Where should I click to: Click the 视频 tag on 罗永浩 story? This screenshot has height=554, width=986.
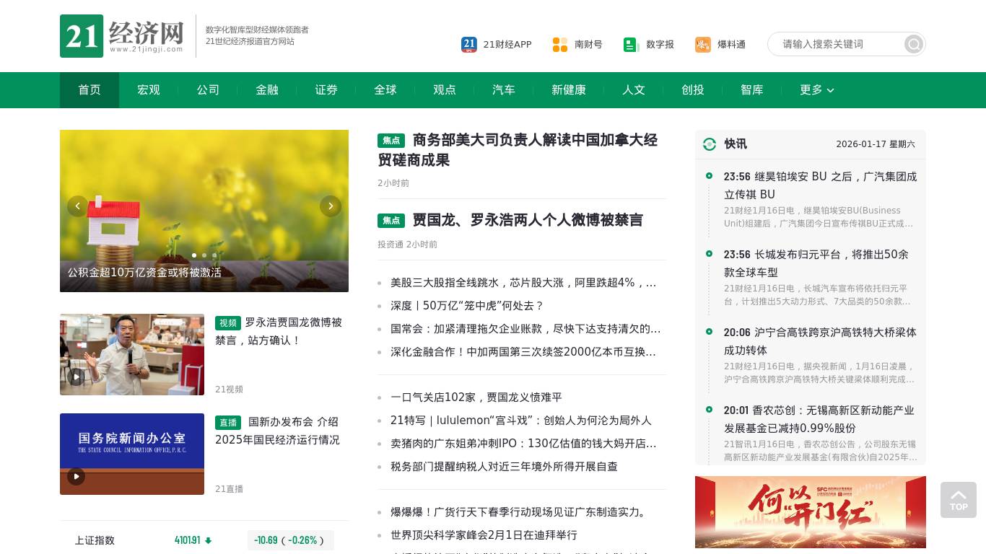228,323
